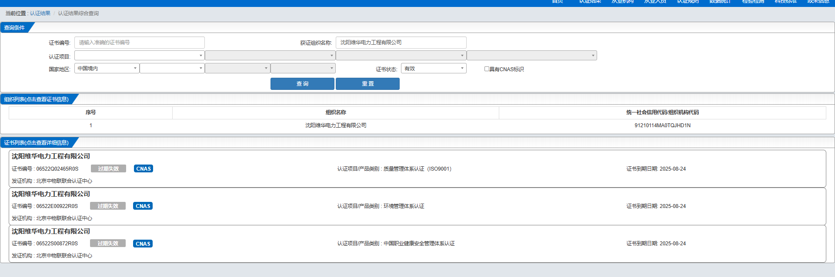
Task: Open the province dropdown next to 中国境内
Action: click(172, 69)
